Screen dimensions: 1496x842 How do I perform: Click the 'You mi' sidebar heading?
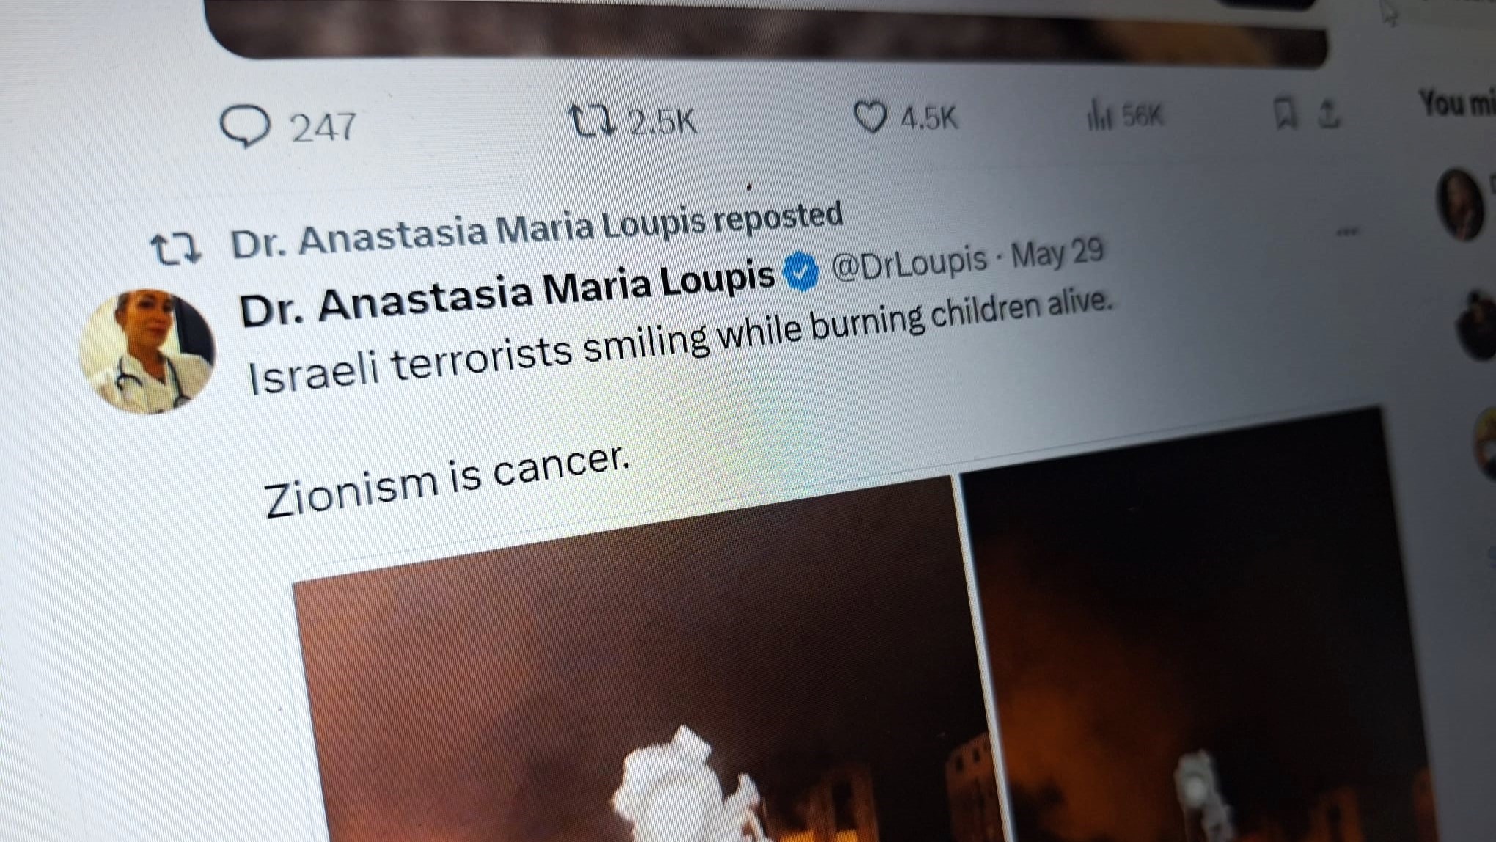click(1457, 103)
